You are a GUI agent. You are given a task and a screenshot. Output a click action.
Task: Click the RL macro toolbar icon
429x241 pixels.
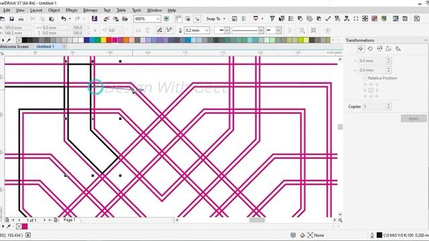(x=395, y=19)
